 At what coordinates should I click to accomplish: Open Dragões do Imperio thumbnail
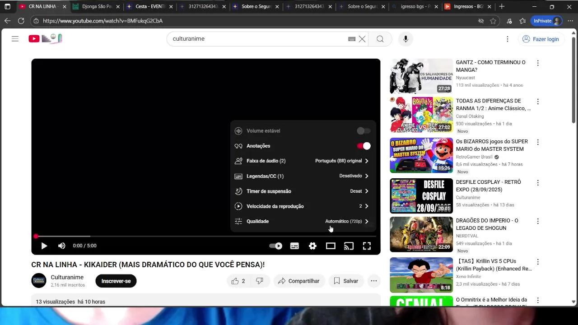421,234
